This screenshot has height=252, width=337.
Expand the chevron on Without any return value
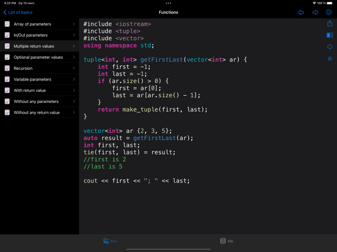(74, 112)
